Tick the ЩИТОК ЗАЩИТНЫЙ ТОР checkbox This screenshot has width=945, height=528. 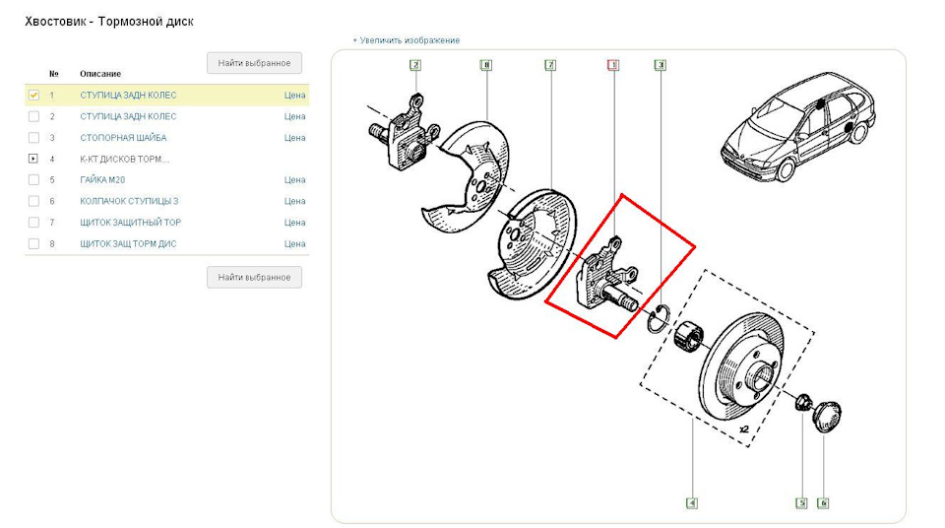[33, 223]
